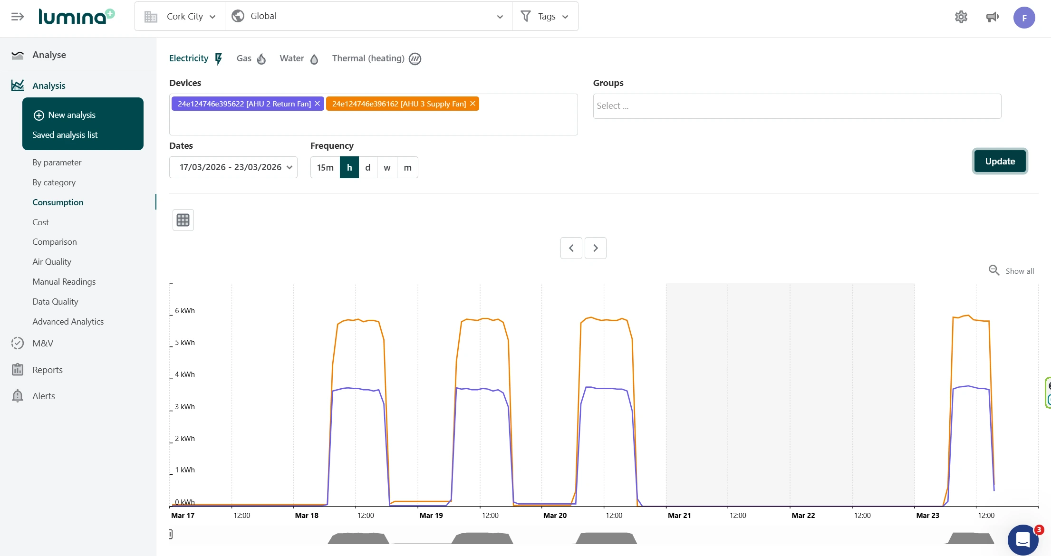This screenshot has height=556, width=1051.
Task: Set frequency to weekly (w)
Action: (387, 168)
